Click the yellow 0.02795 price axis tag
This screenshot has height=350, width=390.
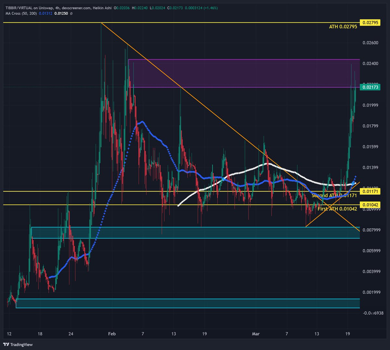[x=370, y=23]
